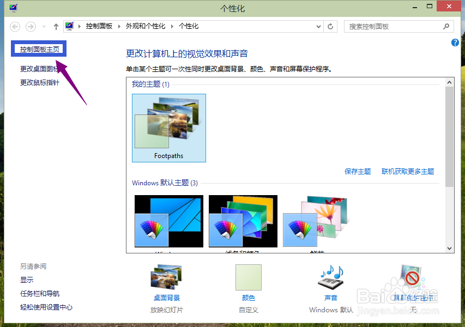Click the 声音 text link

[331, 298]
